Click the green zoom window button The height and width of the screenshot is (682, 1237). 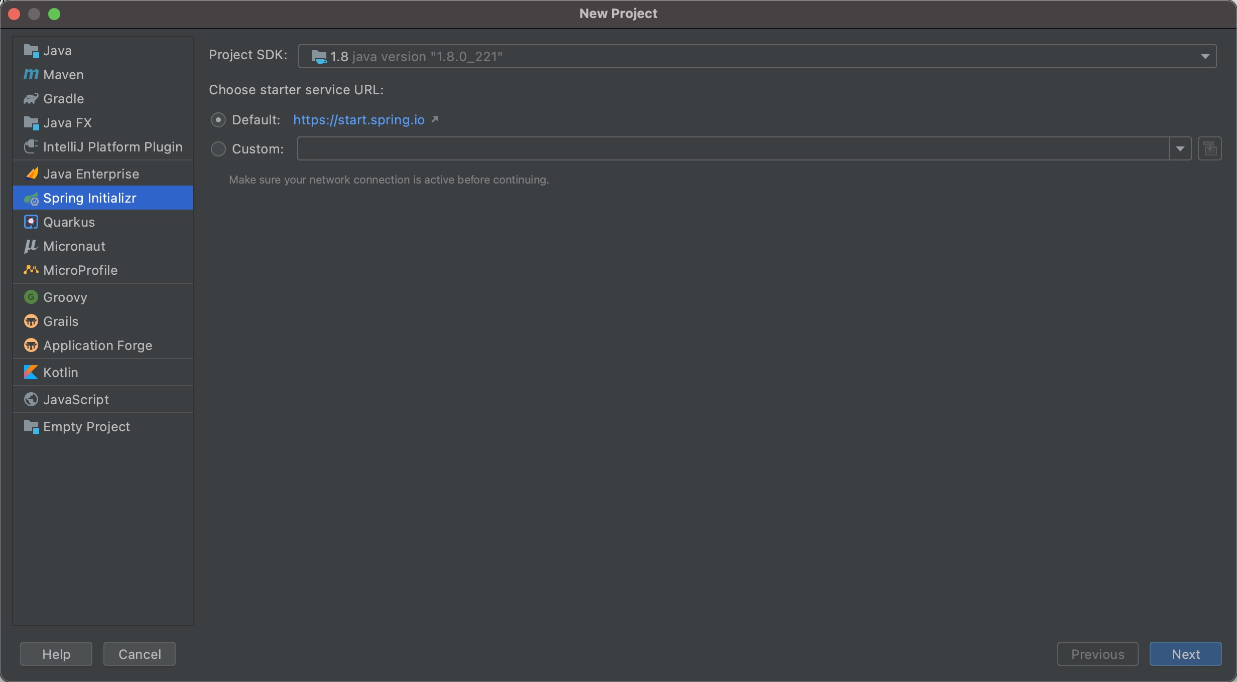click(54, 14)
